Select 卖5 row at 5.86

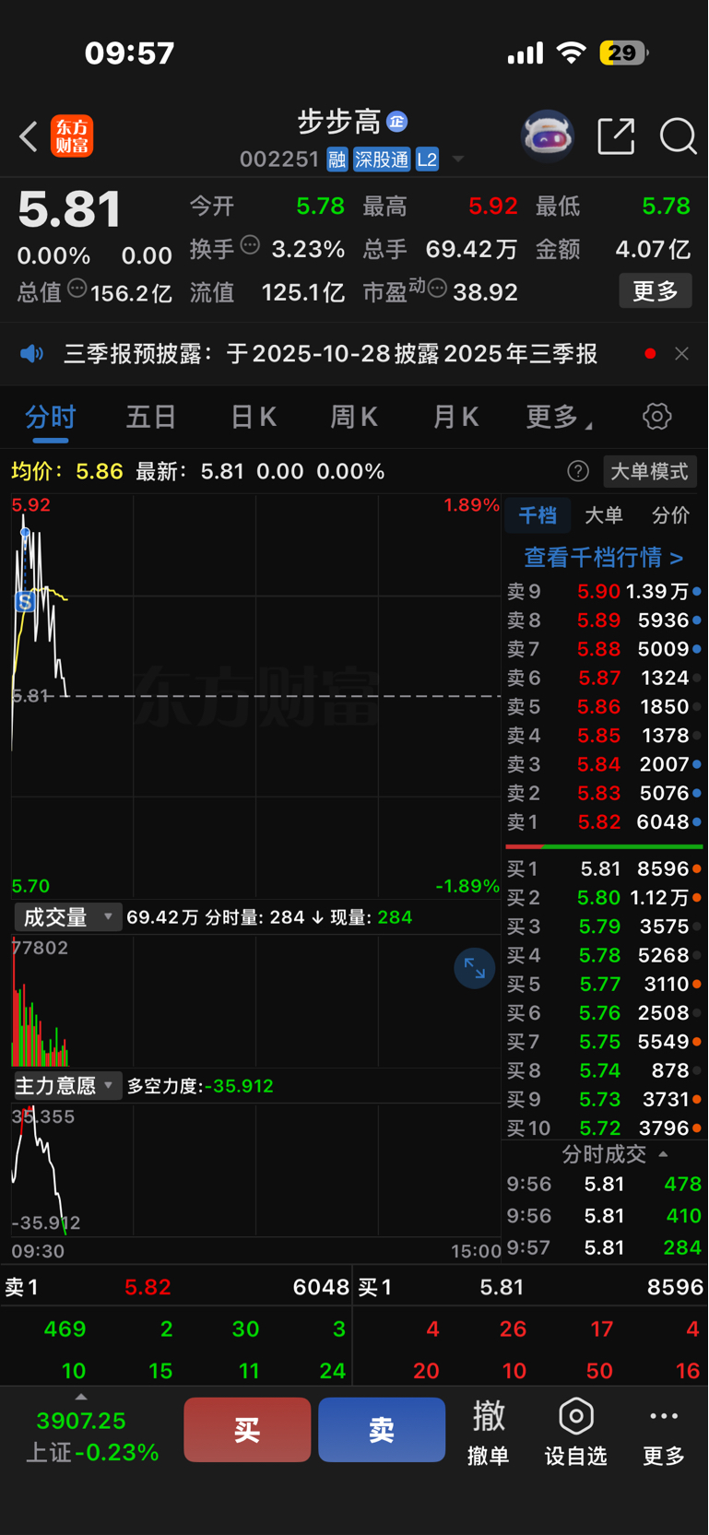pos(604,706)
